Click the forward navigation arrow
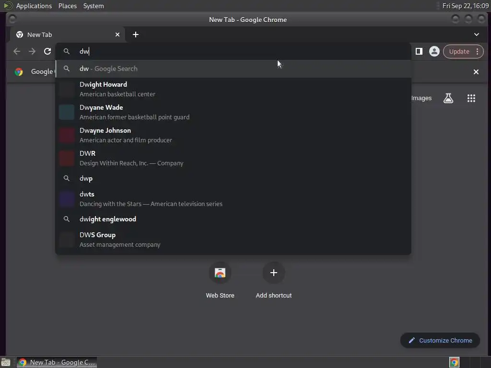Image resolution: width=491 pixels, height=368 pixels. pyautogui.click(x=32, y=51)
